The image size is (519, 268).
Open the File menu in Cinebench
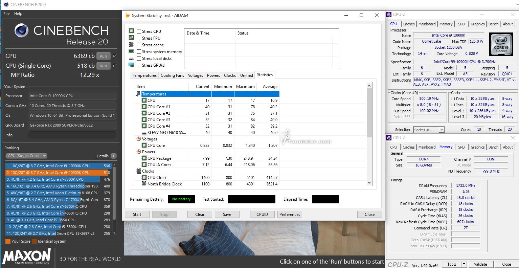coord(6,14)
